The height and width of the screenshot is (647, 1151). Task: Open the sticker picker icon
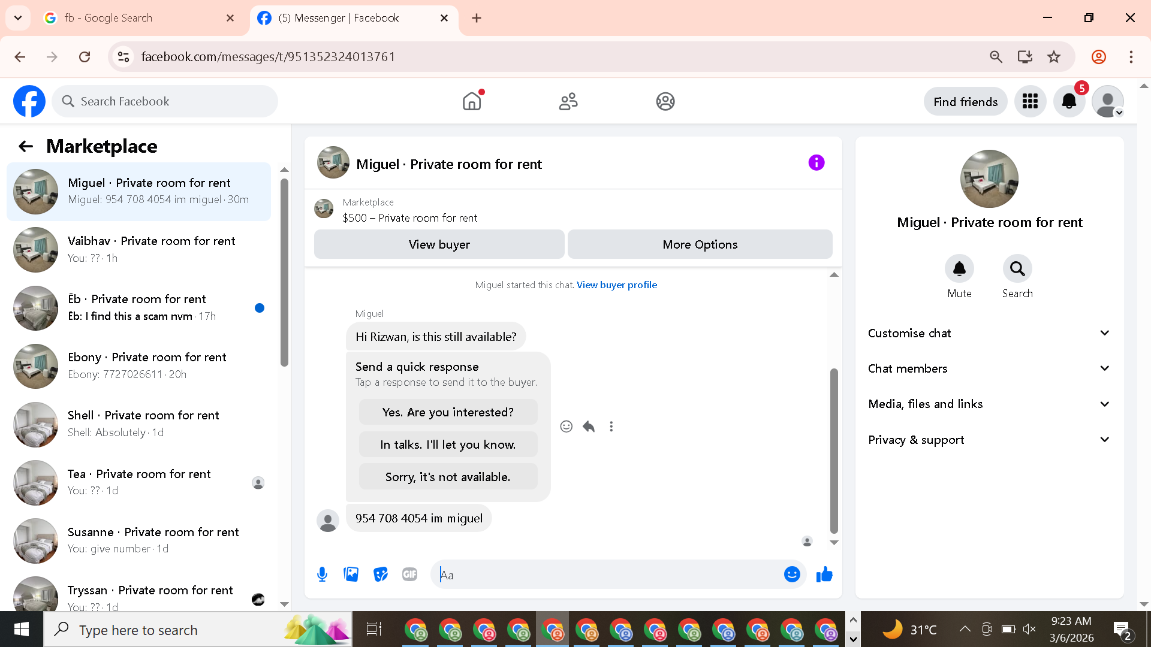click(381, 575)
